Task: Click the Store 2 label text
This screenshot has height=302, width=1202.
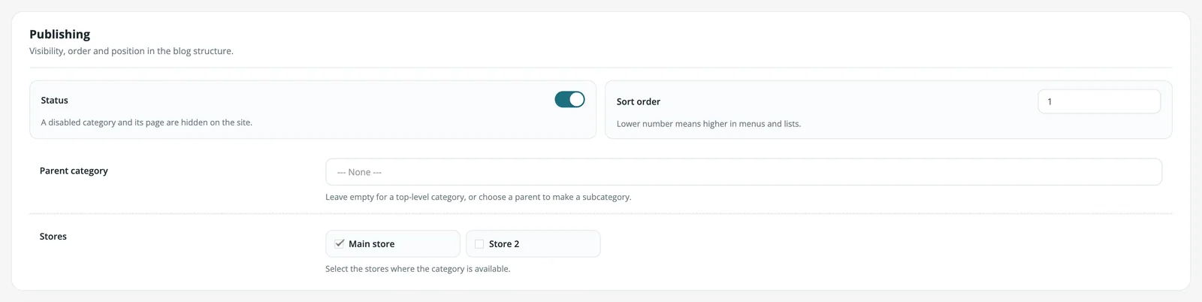Action: [x=504, y=243]
